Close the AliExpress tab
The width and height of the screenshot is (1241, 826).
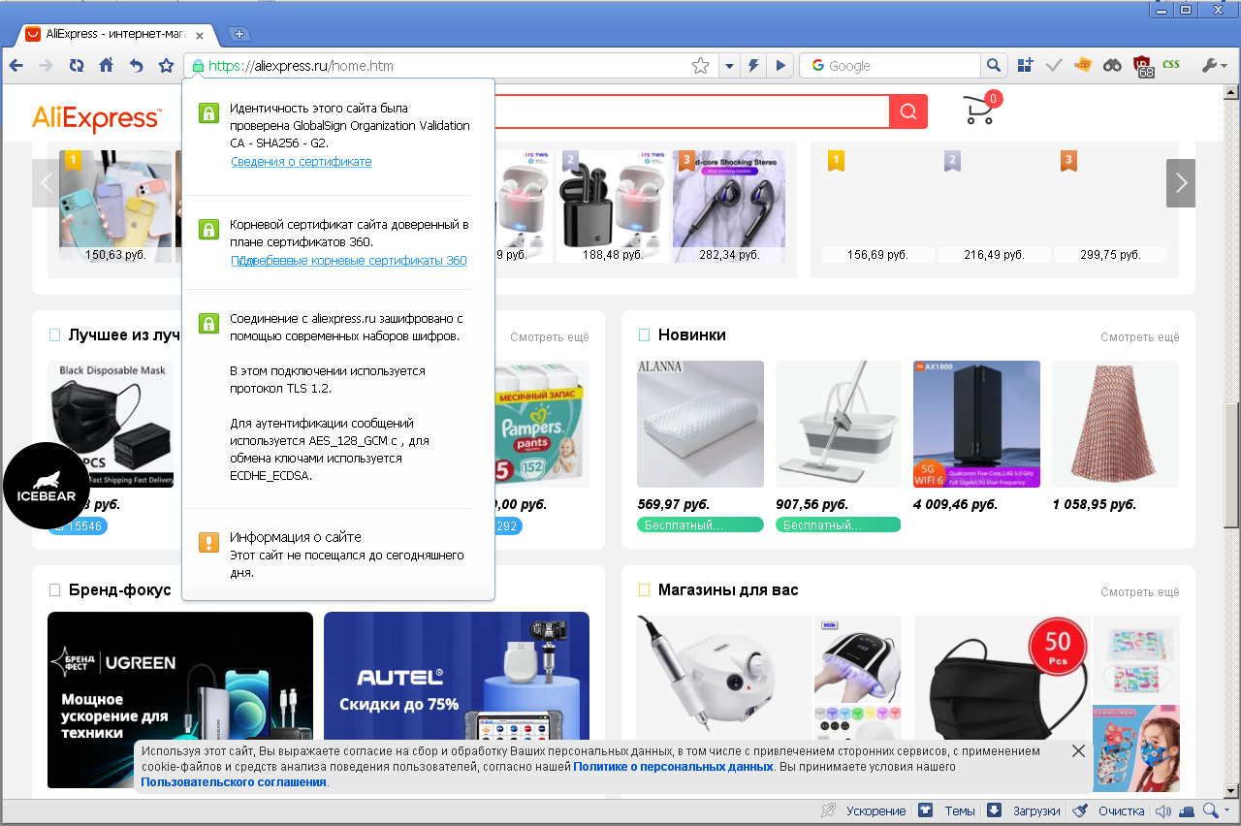point(199,34)
